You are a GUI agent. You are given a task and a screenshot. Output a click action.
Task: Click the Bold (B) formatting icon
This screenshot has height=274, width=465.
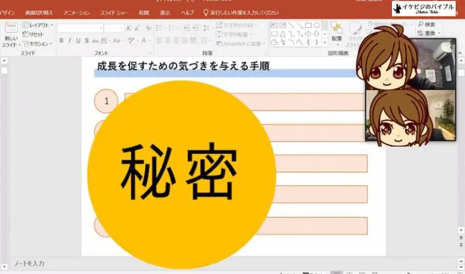tap(61, 41)
